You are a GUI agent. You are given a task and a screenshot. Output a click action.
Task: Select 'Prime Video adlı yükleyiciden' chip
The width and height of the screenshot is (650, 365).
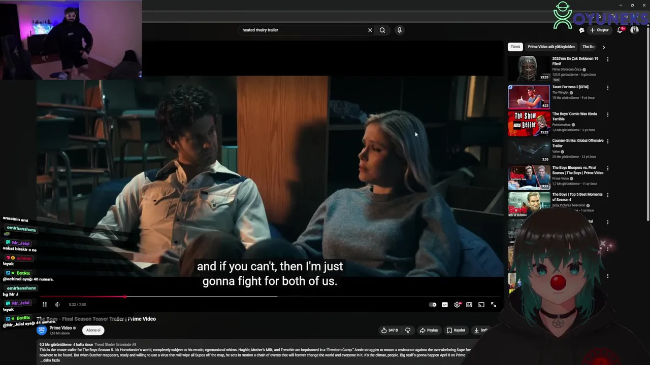[x=551, y=47]
